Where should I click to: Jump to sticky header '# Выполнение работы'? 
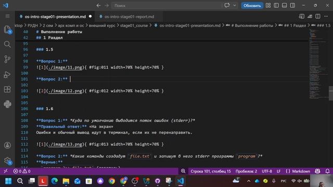click(59, 32)
